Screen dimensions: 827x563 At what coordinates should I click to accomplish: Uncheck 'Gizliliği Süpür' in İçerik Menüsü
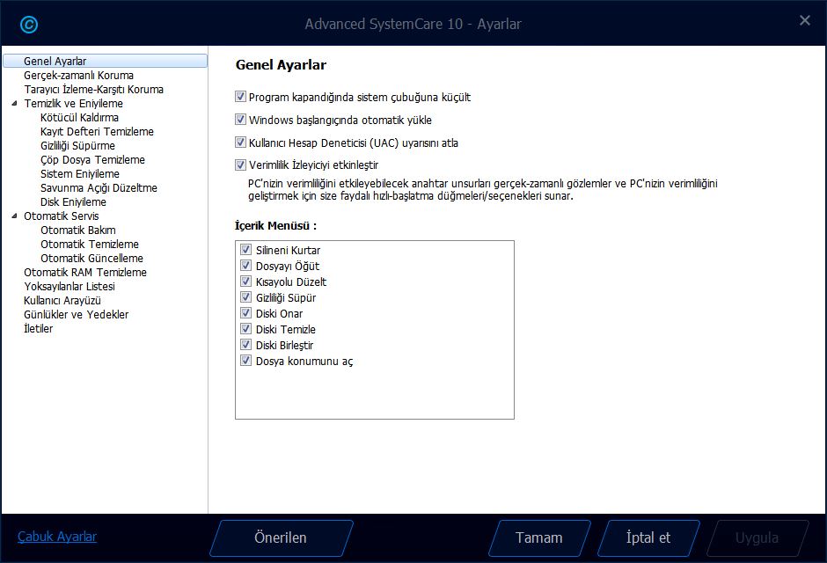point(245,296)
